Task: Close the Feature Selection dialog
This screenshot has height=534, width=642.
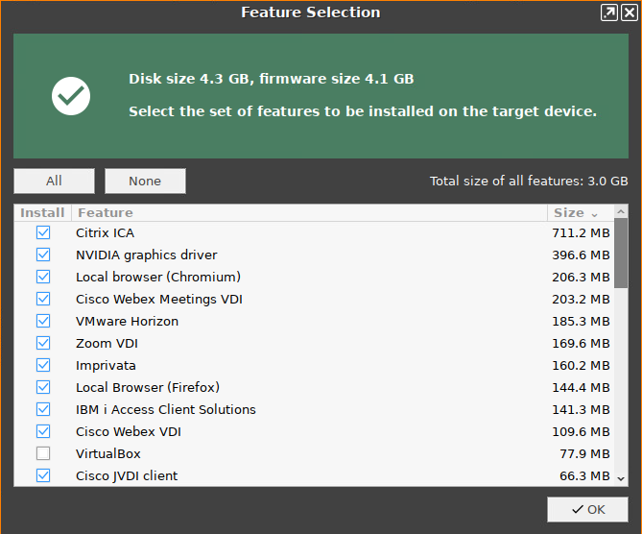Action: pyautogui.click(x=629, y=12)
